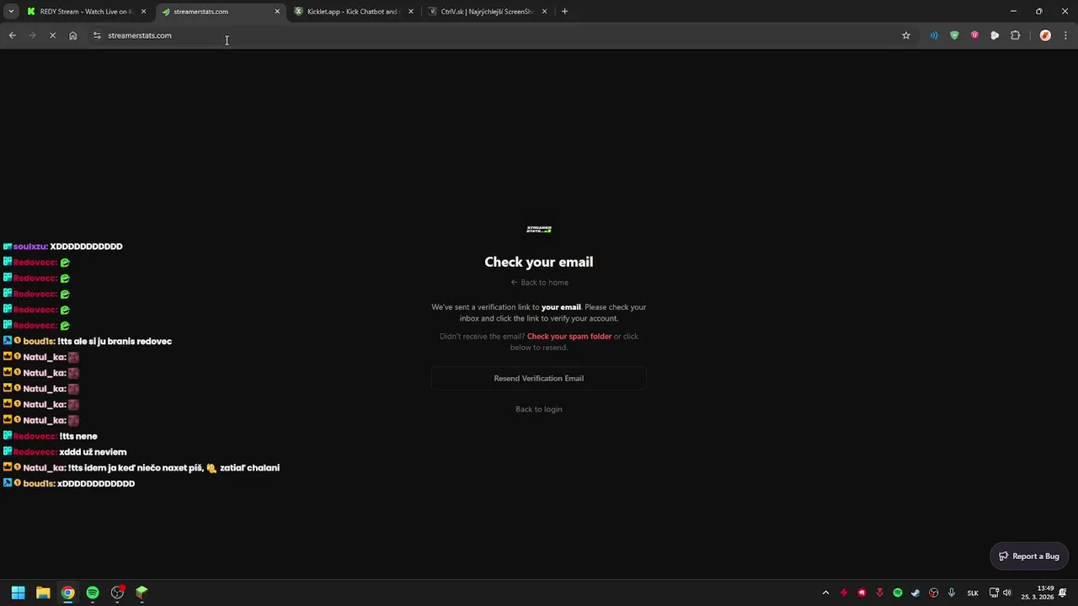Screen dimensions: 1078x606
Task: Go back using the browser back arrow
Action: (12, 35)
